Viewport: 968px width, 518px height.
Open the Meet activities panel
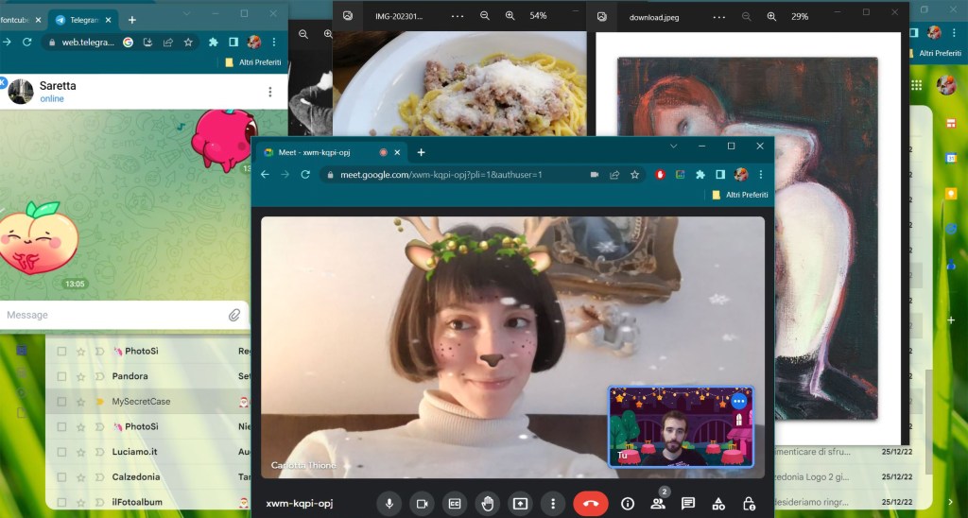[x=718, y=504]
